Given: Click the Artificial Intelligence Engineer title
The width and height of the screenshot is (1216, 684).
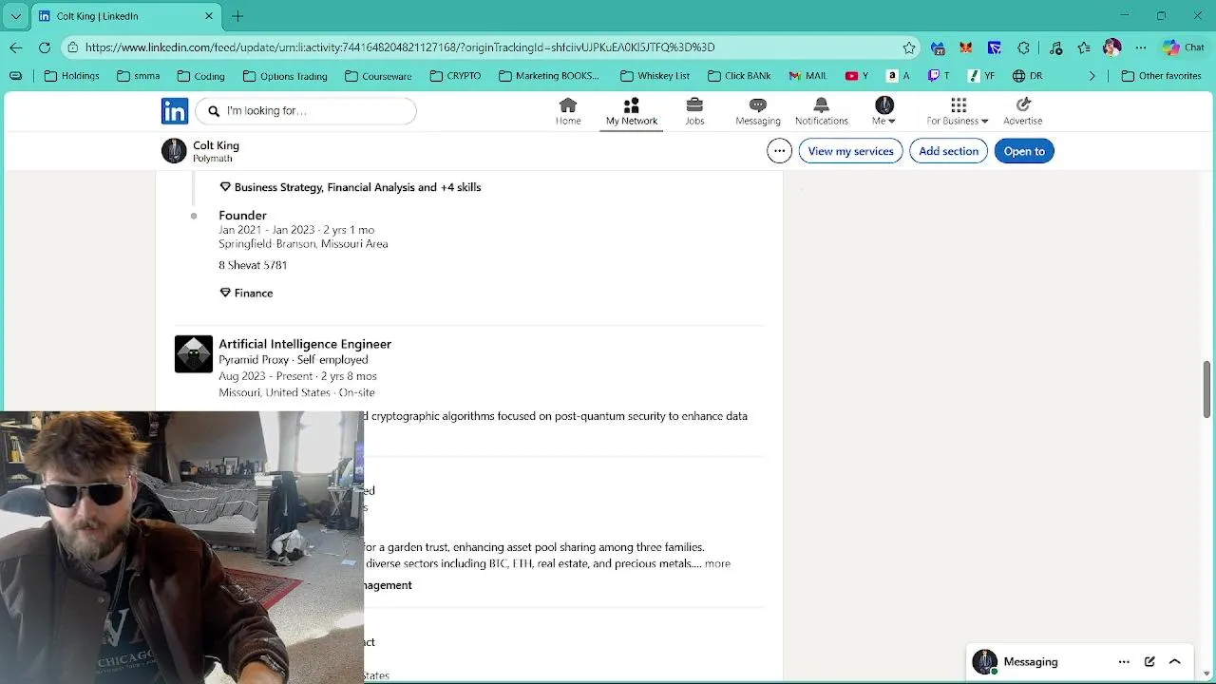Looking at the screenshot, I should click(x=305, y=344).
